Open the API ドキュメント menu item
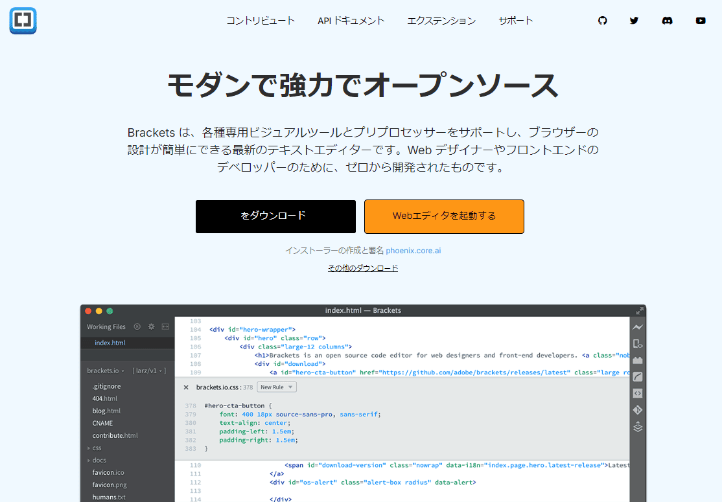Screen dimensions: 722x502 click(351, 21)
